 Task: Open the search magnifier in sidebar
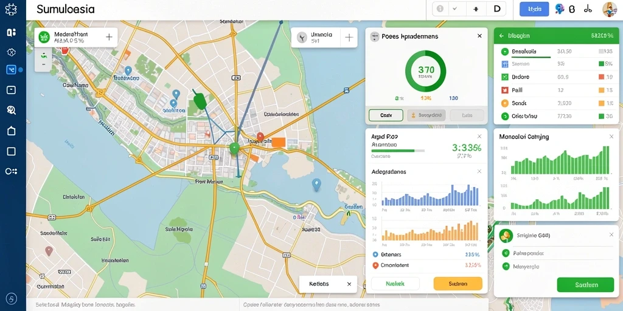pyautogui.click(x=11, y=111)
